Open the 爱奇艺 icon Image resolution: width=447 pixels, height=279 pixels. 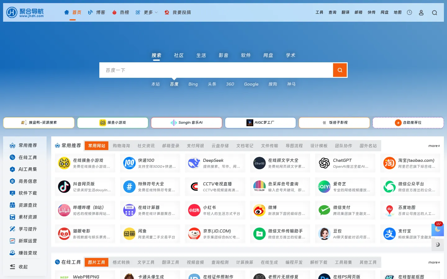coord(324,187)
